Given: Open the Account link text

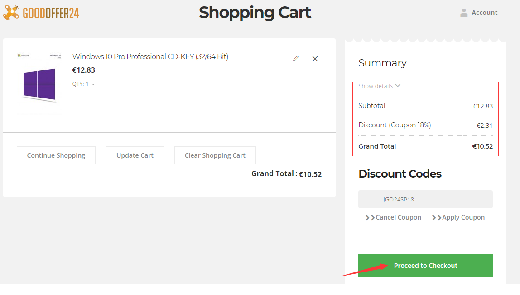Looking at the screenshot, I should [485, 13].
